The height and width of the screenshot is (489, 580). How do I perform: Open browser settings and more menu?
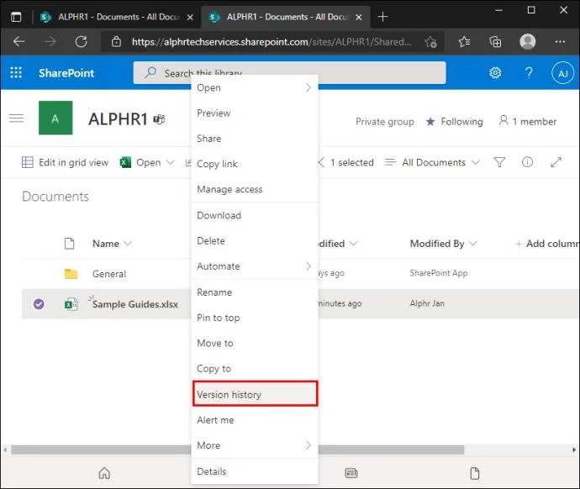[560, 42]
